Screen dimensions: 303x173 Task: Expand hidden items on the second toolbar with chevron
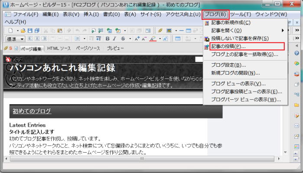point(297,38)
